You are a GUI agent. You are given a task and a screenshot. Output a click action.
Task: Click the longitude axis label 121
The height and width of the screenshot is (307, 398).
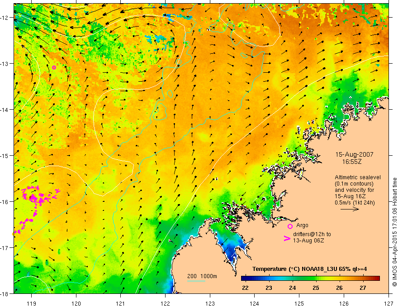tap(121, 303)
